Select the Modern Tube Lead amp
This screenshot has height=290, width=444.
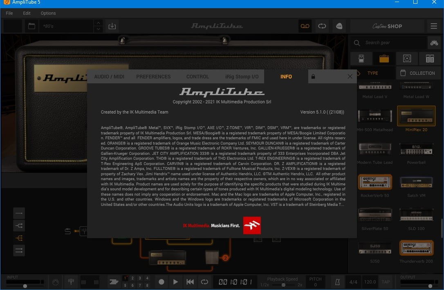click(374, 153)
